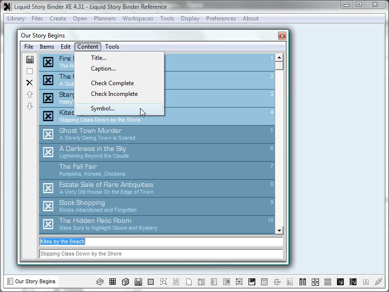Click the paperclip icon at bottom right

[378, 282]
